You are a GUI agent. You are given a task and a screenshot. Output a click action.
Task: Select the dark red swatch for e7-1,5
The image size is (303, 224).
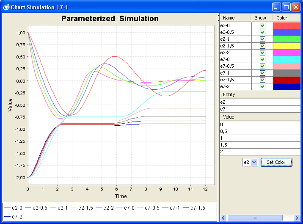coord(287,80)
